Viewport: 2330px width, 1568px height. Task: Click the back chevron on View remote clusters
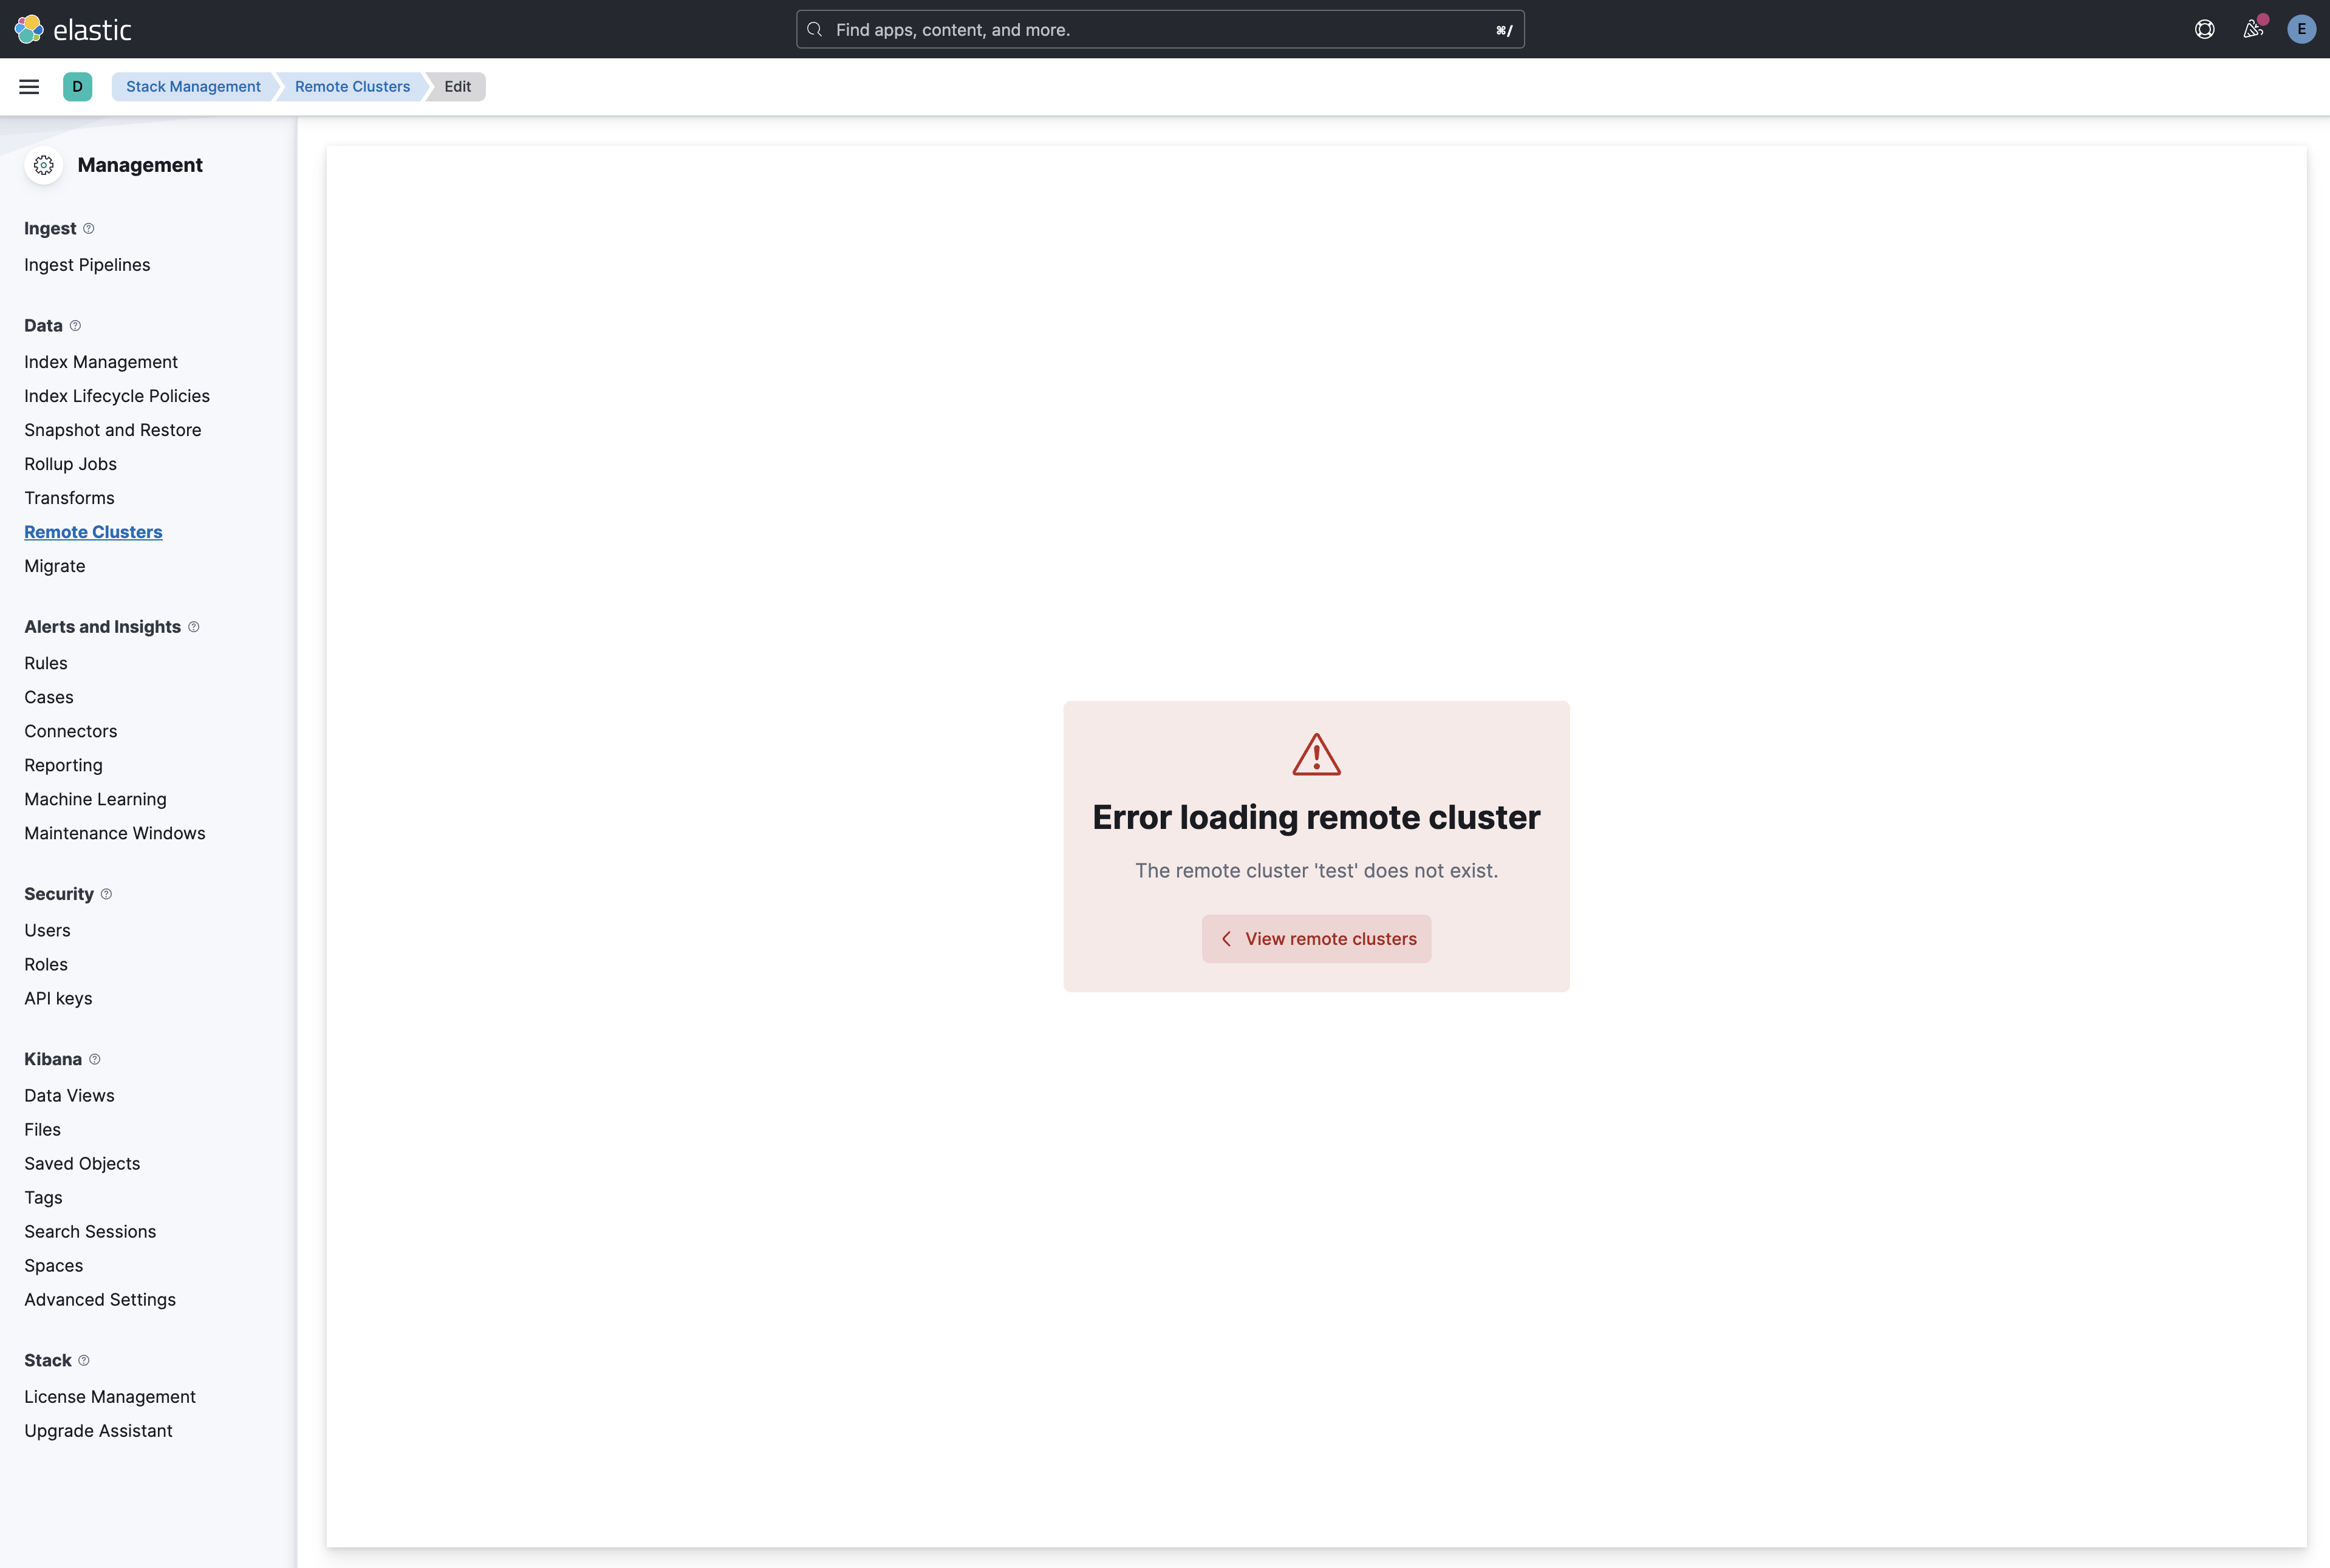(x=1225, y=938)
